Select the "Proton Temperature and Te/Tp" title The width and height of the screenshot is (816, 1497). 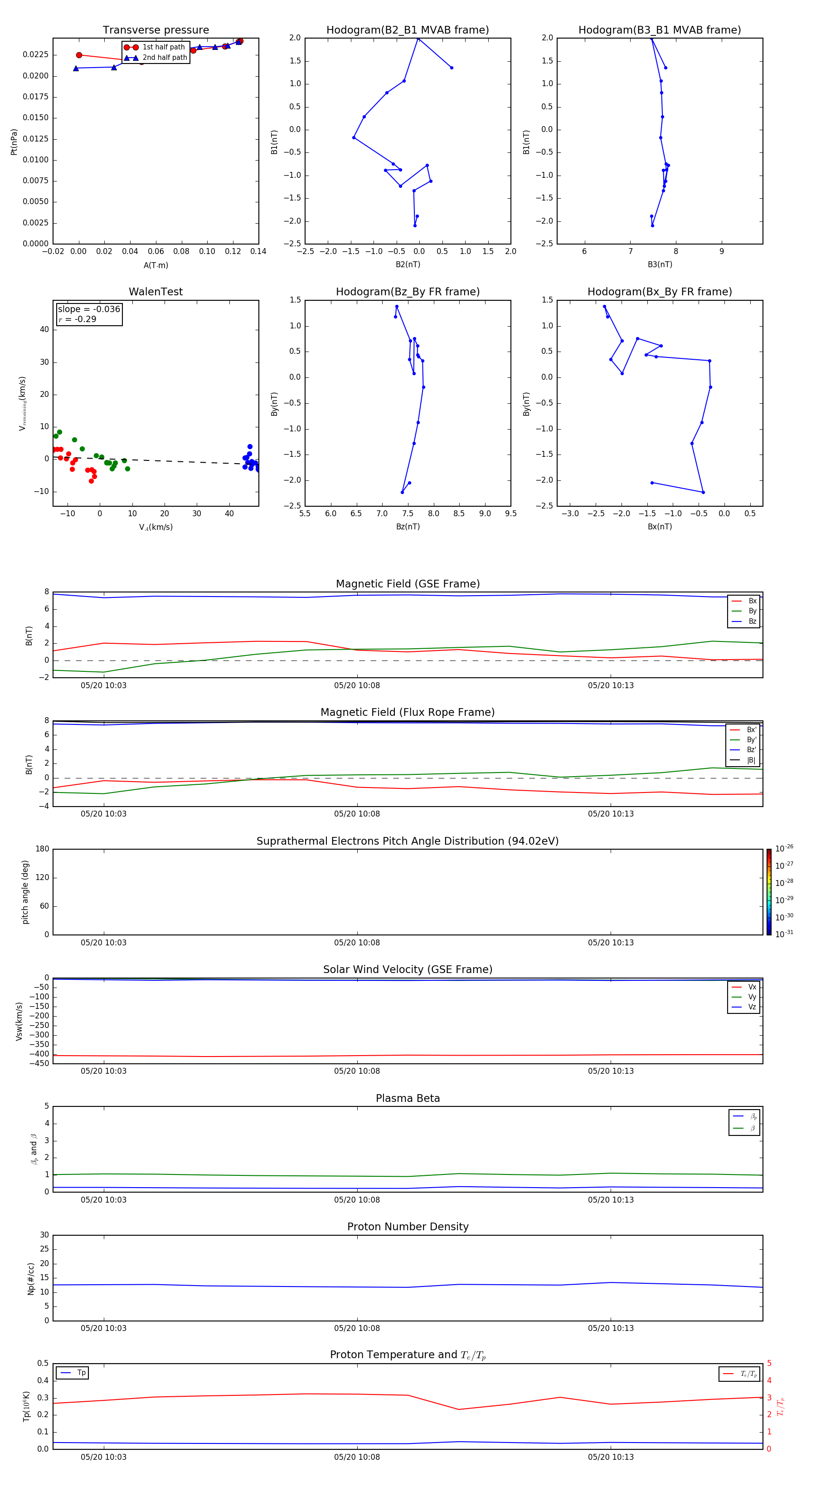pos(408,1355)
